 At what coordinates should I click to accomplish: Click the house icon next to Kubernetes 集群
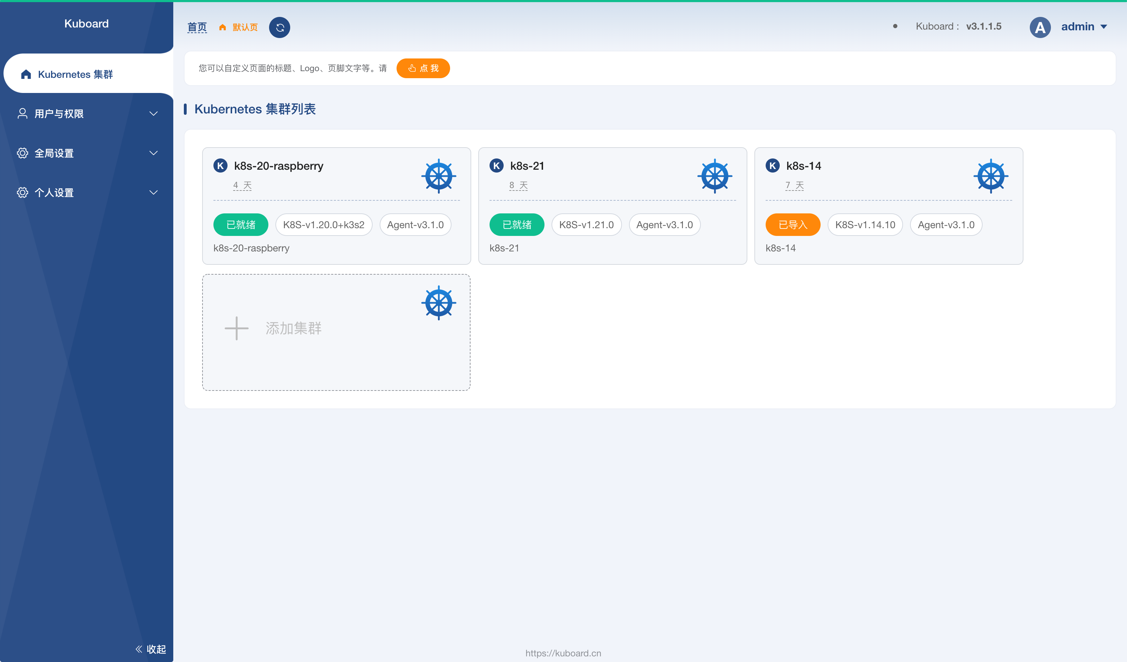(26, 74)
